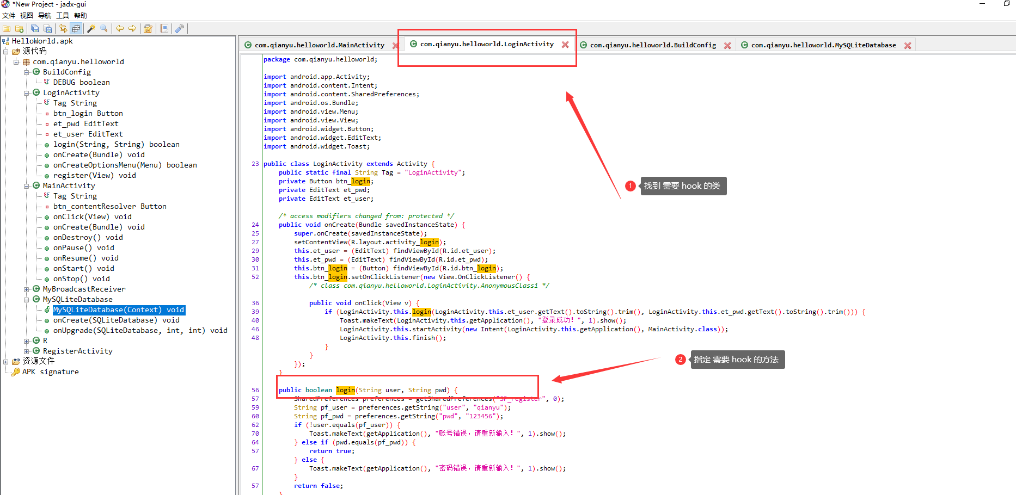Navigate back using the left arrow icon
Screen dimensions: 1016x495
click(x=120, y=28)
